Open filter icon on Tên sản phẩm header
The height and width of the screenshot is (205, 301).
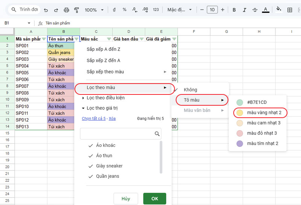[76, 39]
